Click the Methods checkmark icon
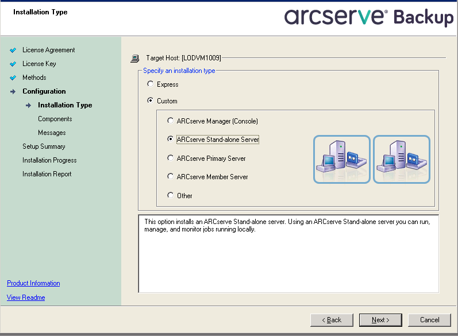The height and width of the screenshot is (336, 458). (13, 78)
